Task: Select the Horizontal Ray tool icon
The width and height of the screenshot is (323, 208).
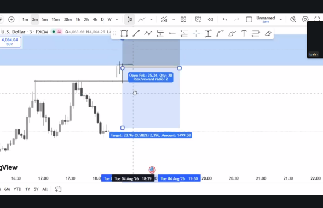Action: click(x=172, y=33)
